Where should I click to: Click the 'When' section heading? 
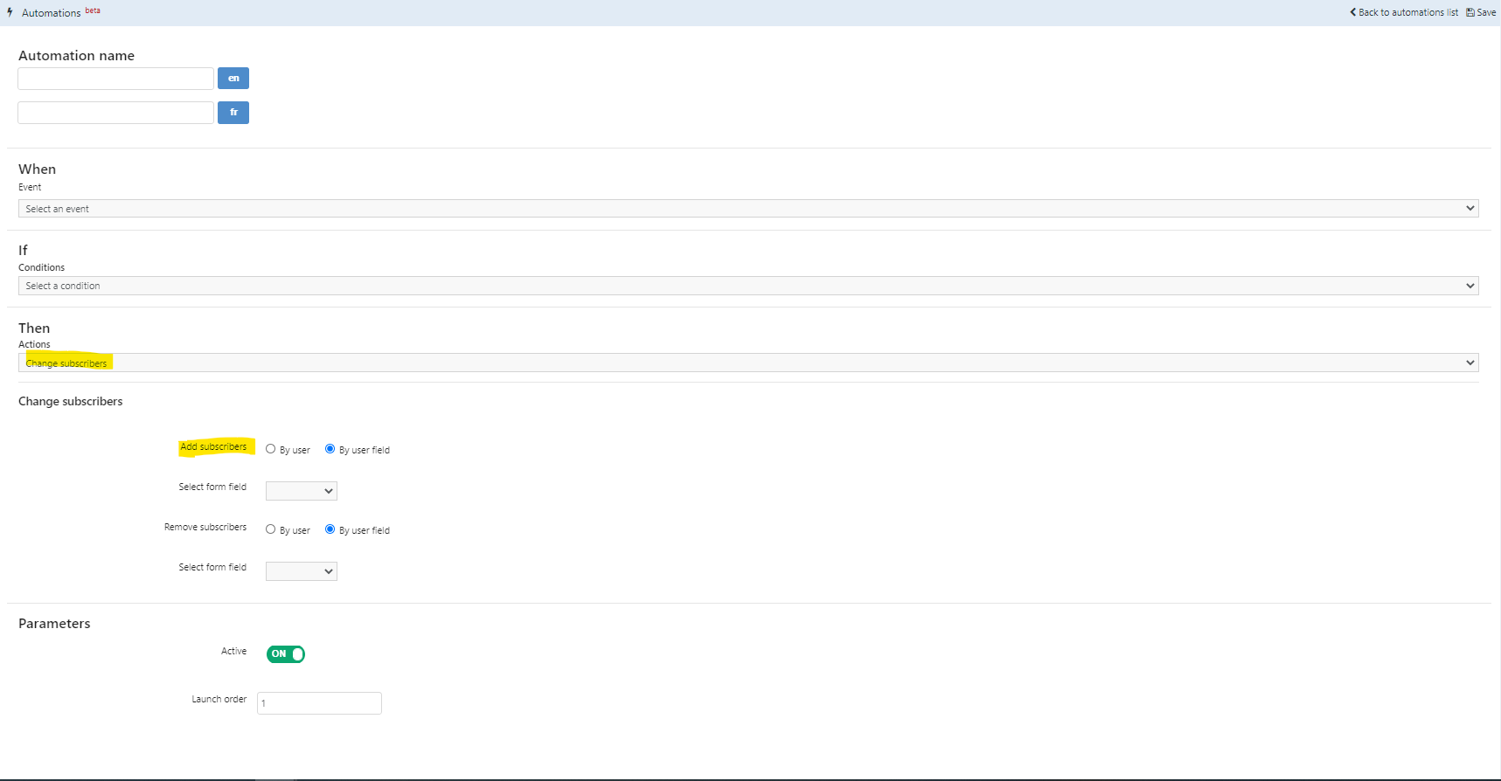click(x=37, y=169)
